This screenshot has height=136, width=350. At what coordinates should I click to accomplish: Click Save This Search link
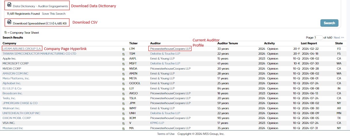pyautogui.click(x=53, y=14)
